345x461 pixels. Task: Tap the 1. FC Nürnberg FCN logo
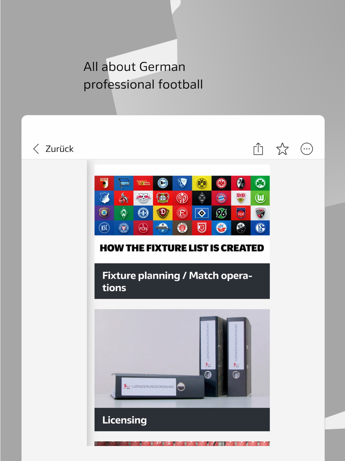(x=143, y=228)
